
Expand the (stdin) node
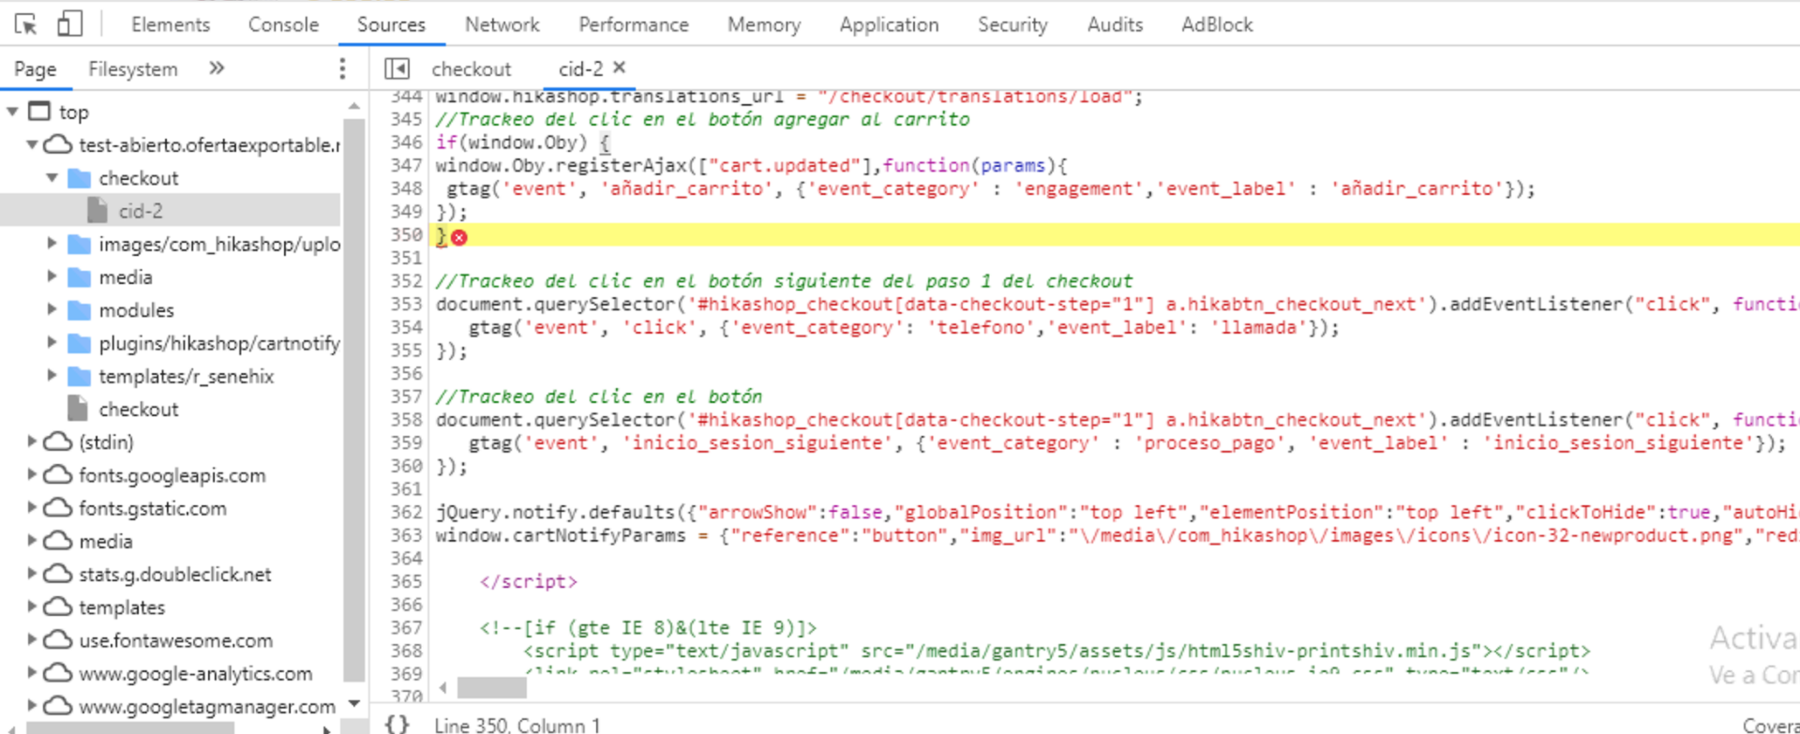click(32, 442)
